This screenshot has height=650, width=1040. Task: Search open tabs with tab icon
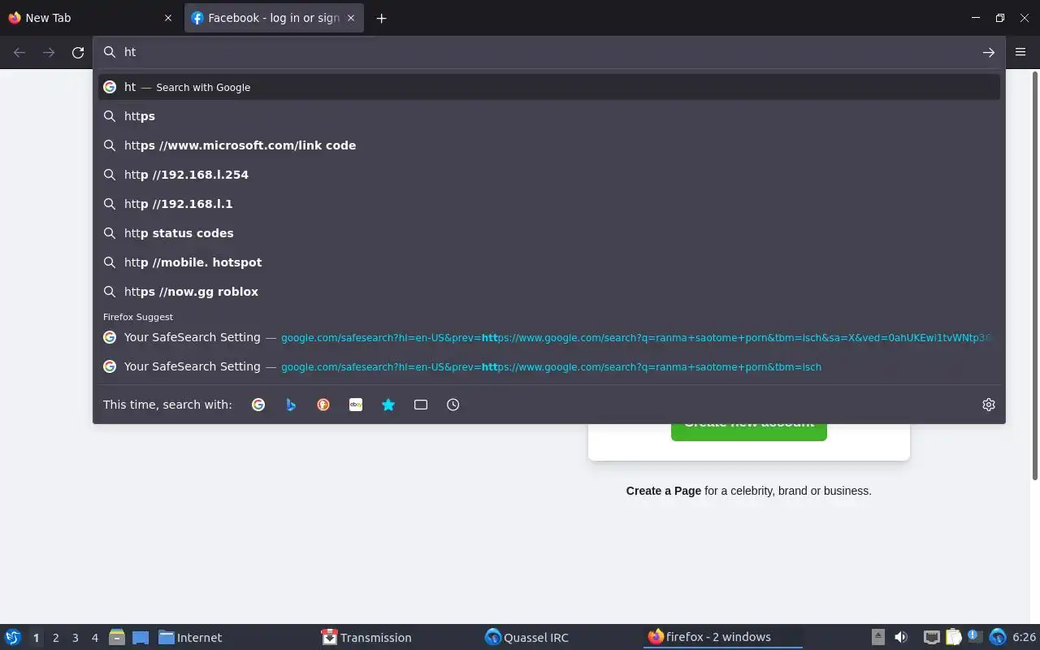[421, 405]
